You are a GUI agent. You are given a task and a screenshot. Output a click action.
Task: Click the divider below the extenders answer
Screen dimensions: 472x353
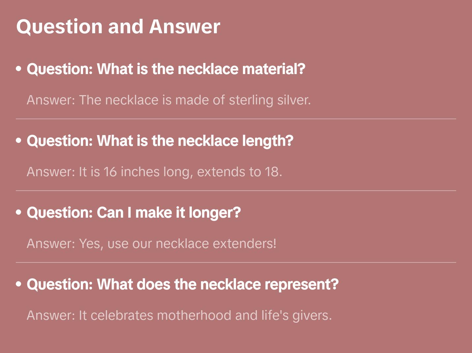[236, 262]
